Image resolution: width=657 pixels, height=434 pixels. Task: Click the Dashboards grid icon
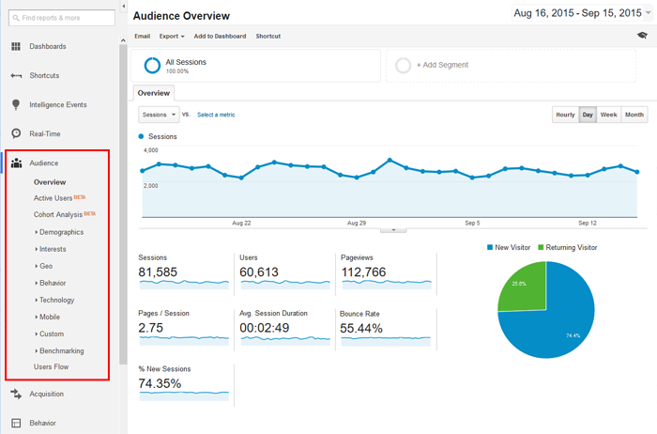pyautogui.click(x=16, y=46)
